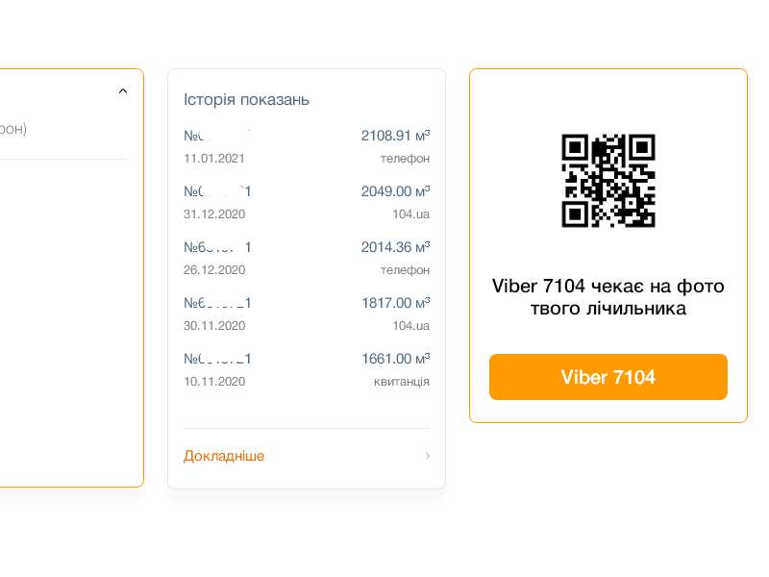Click the 2049.00 м³ reading value
The width and height of the screenshot is (769, 577).
pyautogui.click(x=395, y=191)
